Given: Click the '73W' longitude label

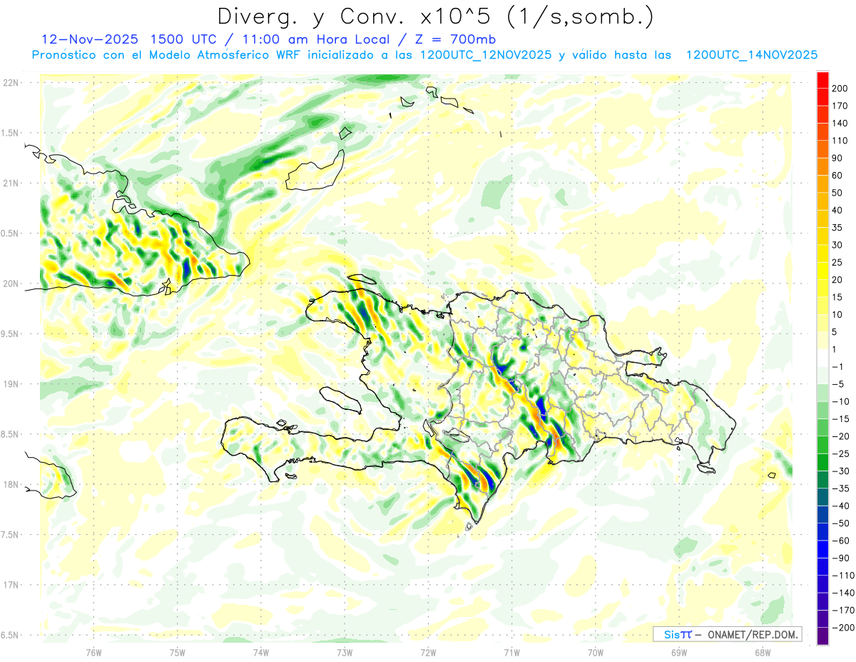Looking at the screenshot, I should click(345, 652).
